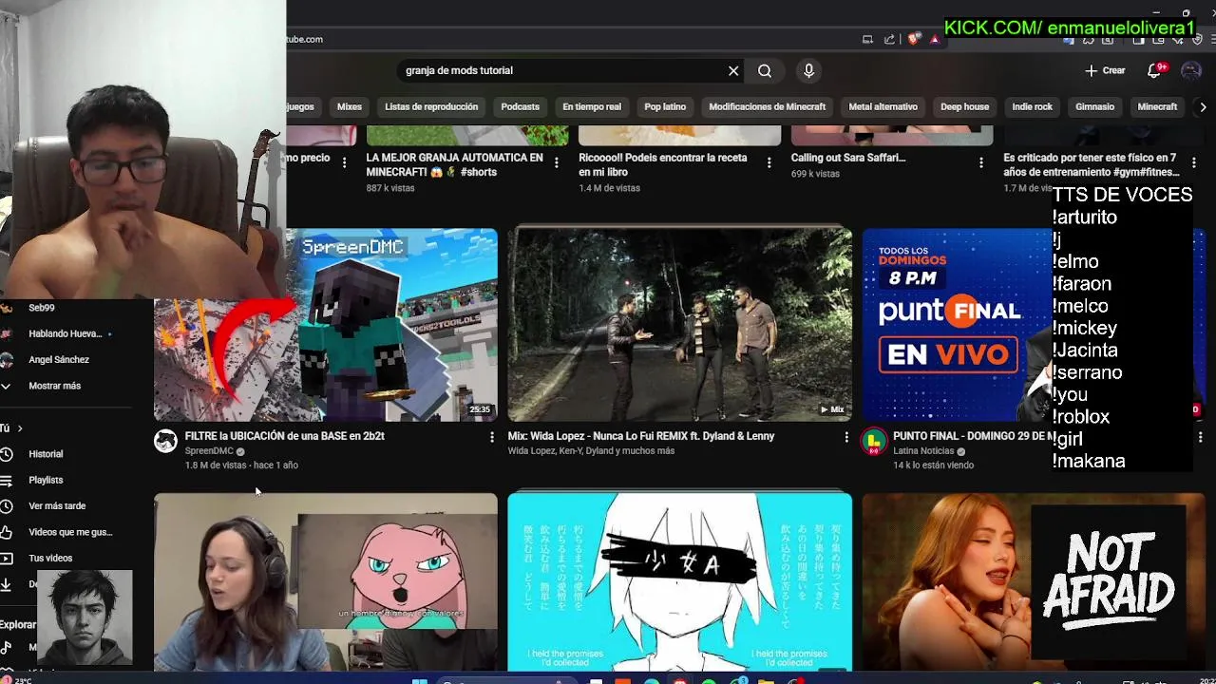
Task: Clear the YouTube search box with the X
Action: (733, 70)
